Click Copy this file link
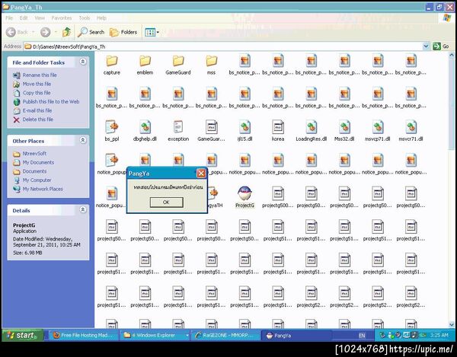This screenshot has width=457, height=357. pyautogui.click(x=37, y=93)
